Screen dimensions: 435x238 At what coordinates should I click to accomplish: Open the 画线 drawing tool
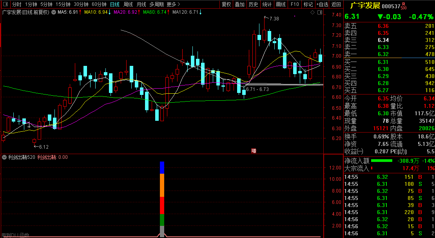(x=281, y=5)
